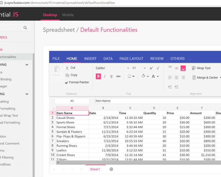Switch to the PAGE LAYOUT ribbon tab
The image size is (221, 177).
(x=131, y=58)
